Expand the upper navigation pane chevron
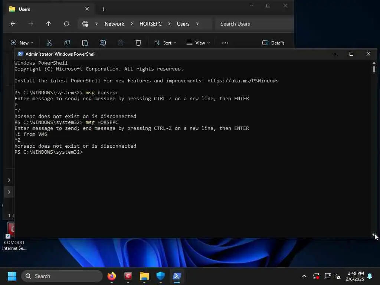Viewport: 380px width, 285px height. 9,180
